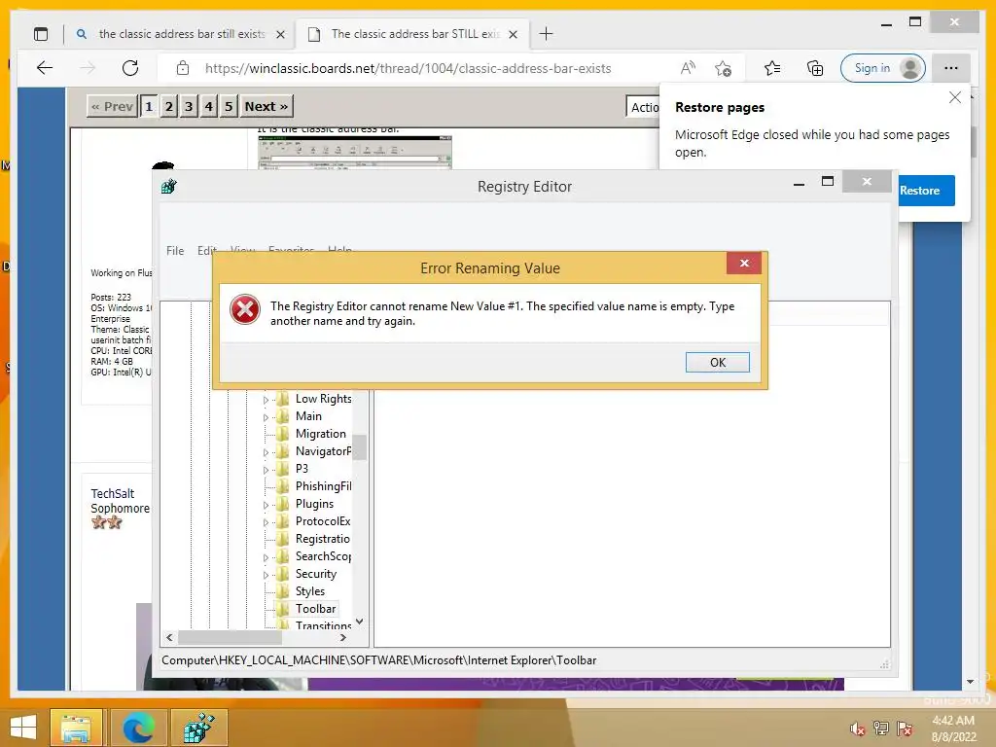
Task: Open the Edge Favorites list icon
Action: (772, 68)
